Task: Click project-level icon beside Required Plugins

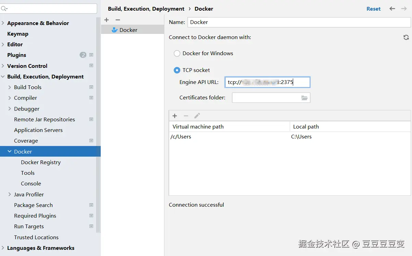Action: coord(91,216)
